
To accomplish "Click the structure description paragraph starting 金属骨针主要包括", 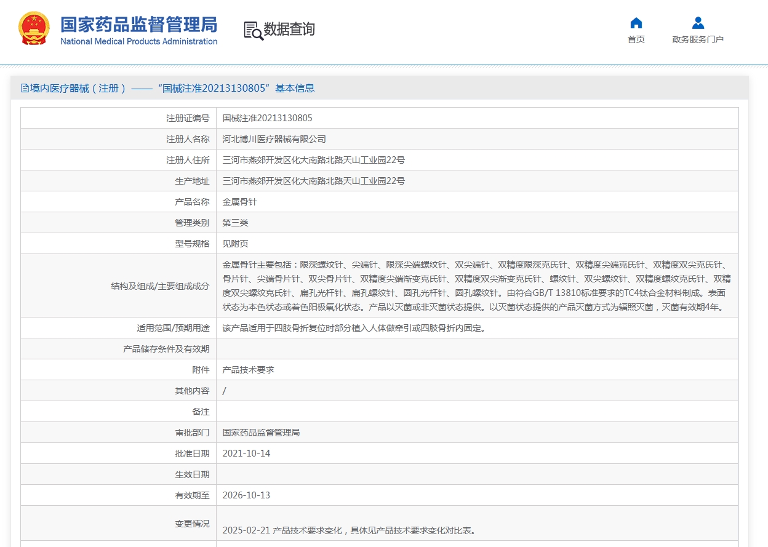I will (x=477, y=285).
